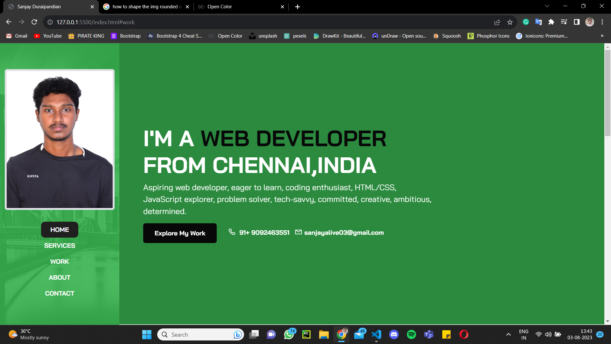
Task: Expand hidden bookmarks chevron
Action: pos(602,36)
